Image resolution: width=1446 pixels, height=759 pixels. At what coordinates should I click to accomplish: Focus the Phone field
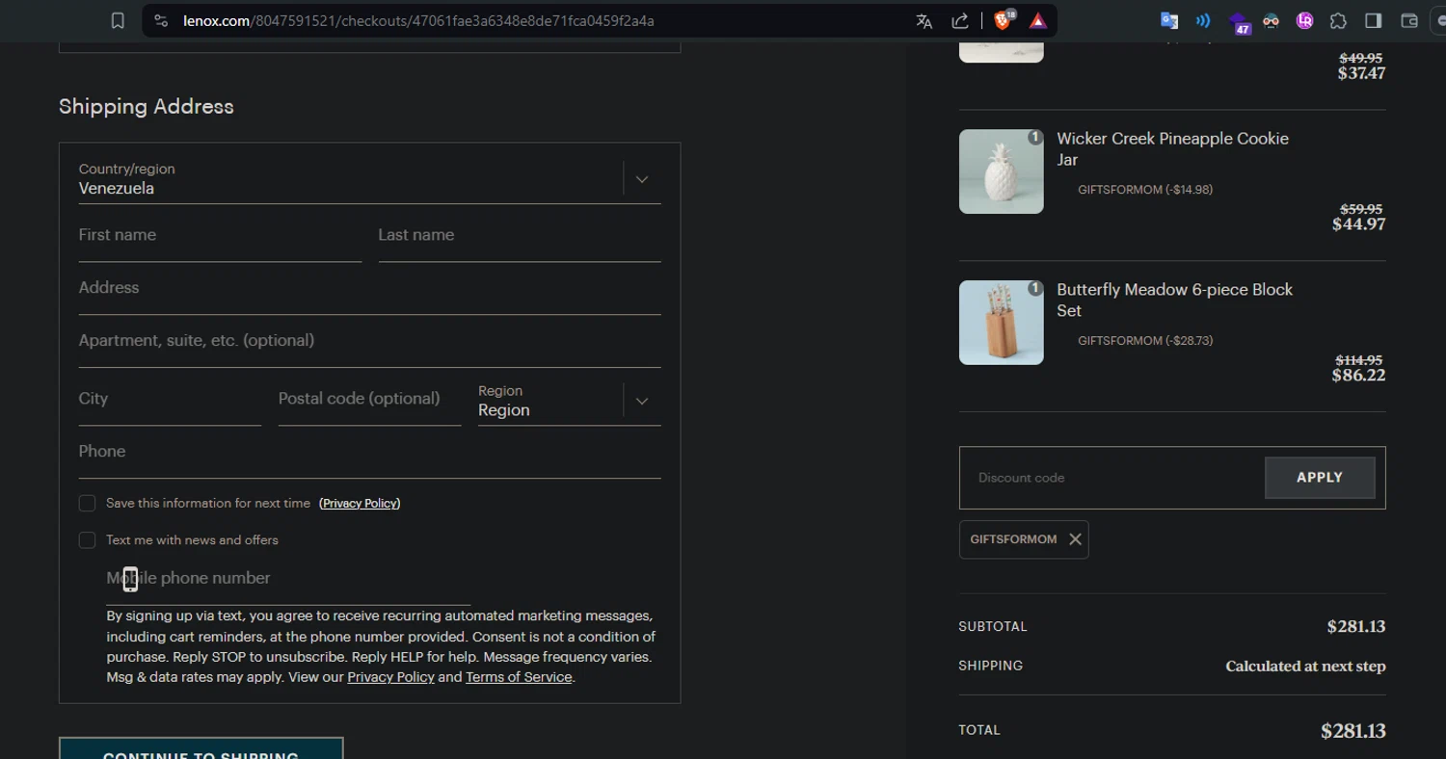click(x=370, y=453)
